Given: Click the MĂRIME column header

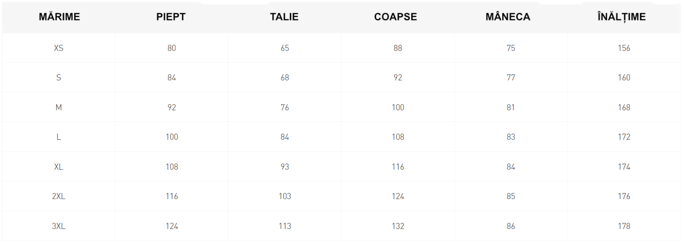Looking at the screenshot, I should [59, 17].
